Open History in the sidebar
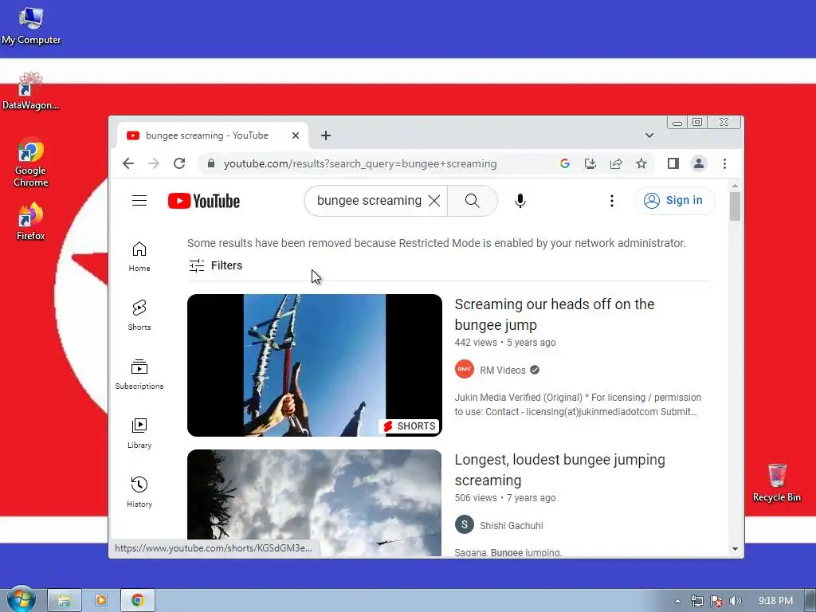Image resolution: width=816 pixels, height=612 pixels. (139, 492)
